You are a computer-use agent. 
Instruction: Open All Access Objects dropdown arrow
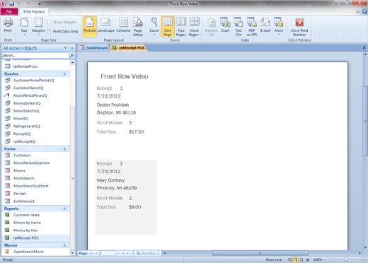click(x=65, y=48)
